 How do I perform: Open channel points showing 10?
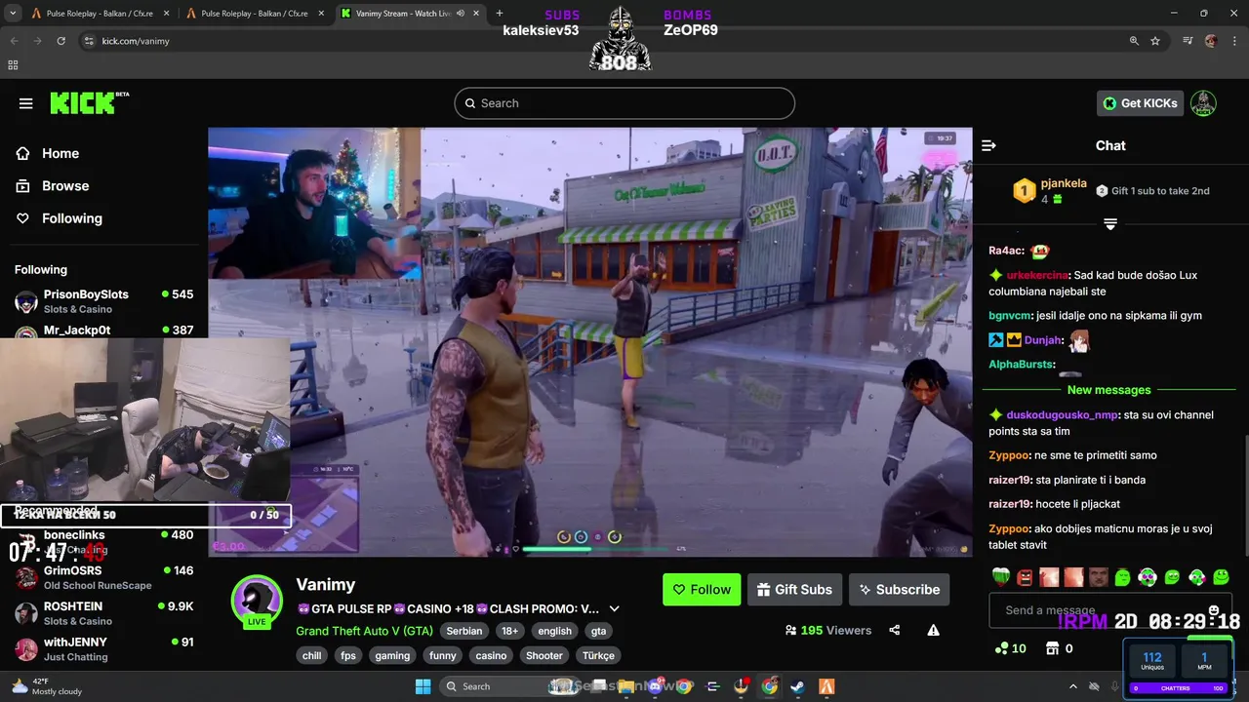(x=1011, y=648)
